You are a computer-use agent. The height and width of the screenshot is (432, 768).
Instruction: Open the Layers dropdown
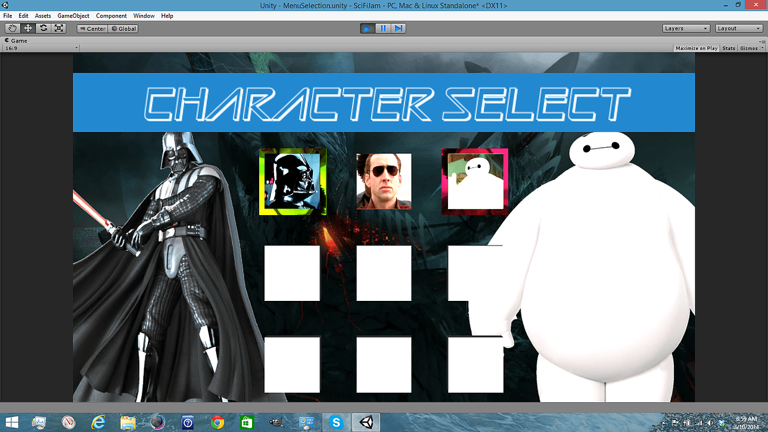point(686,28)
